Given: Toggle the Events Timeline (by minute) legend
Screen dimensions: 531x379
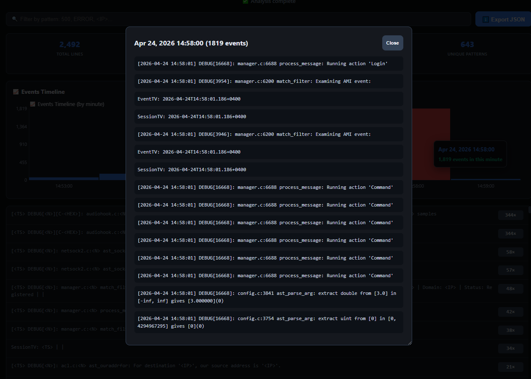Looking at the screenshot, I should coord(67,104).
